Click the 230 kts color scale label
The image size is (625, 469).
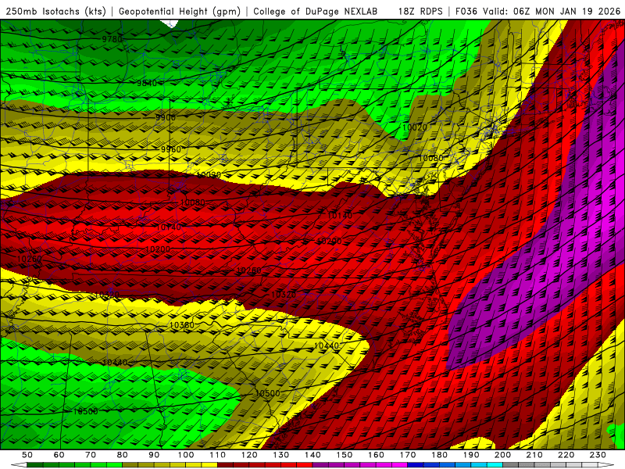pos(598,455)
